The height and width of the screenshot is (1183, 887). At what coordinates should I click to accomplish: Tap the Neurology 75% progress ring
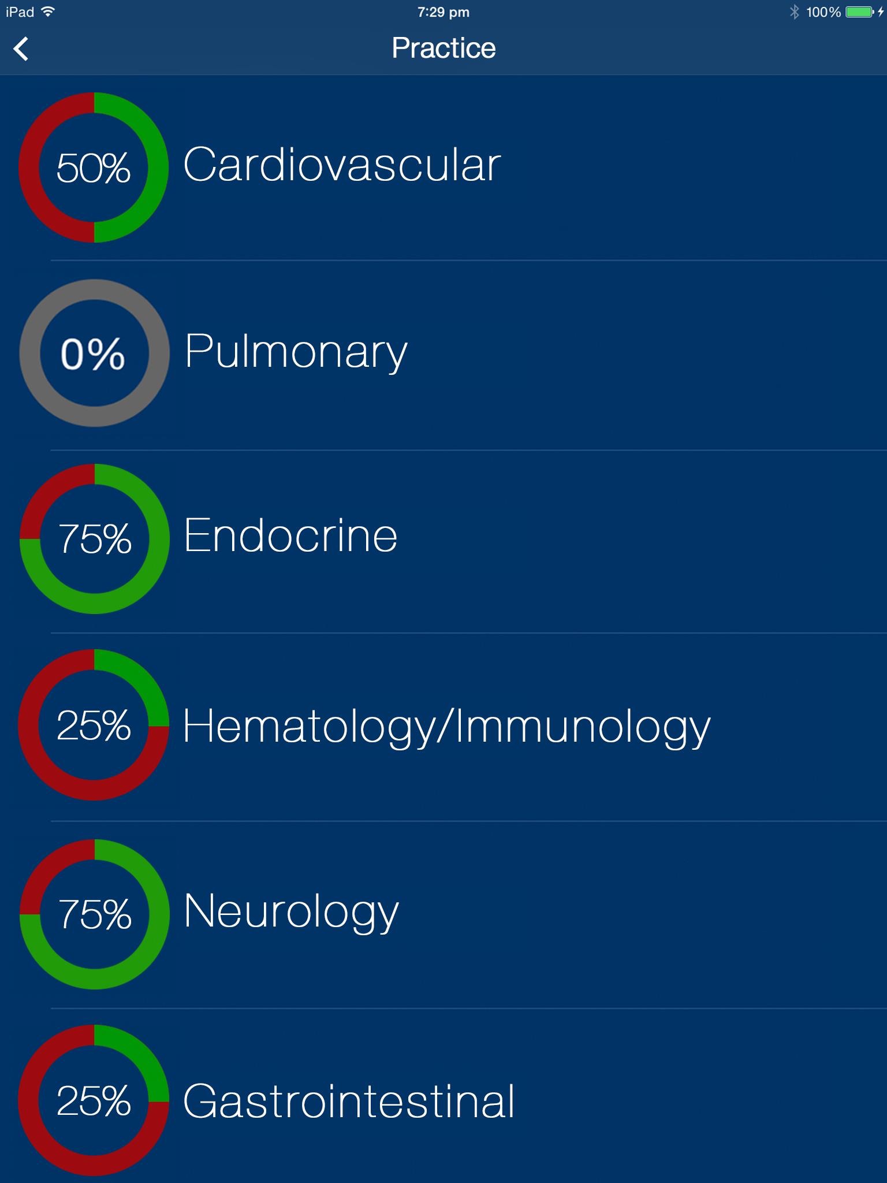(x=94, y=914)
